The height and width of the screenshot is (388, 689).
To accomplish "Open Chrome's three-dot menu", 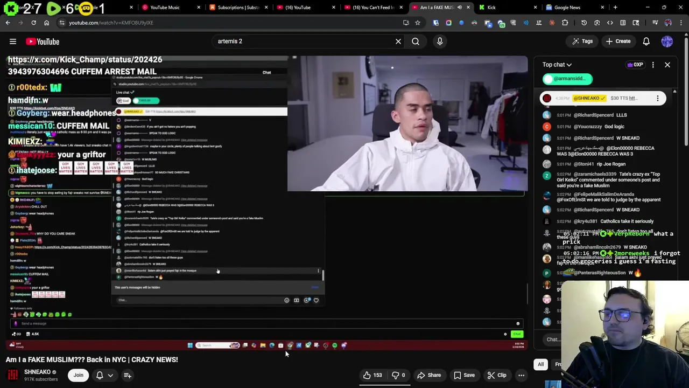I will 681,23.
